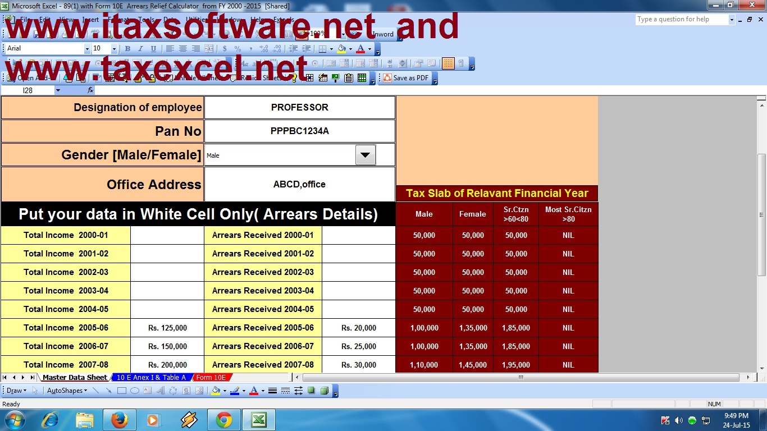This screenshot has width=767, height=431.
Task: Toggle underline formatting
Action: (153, 49)
